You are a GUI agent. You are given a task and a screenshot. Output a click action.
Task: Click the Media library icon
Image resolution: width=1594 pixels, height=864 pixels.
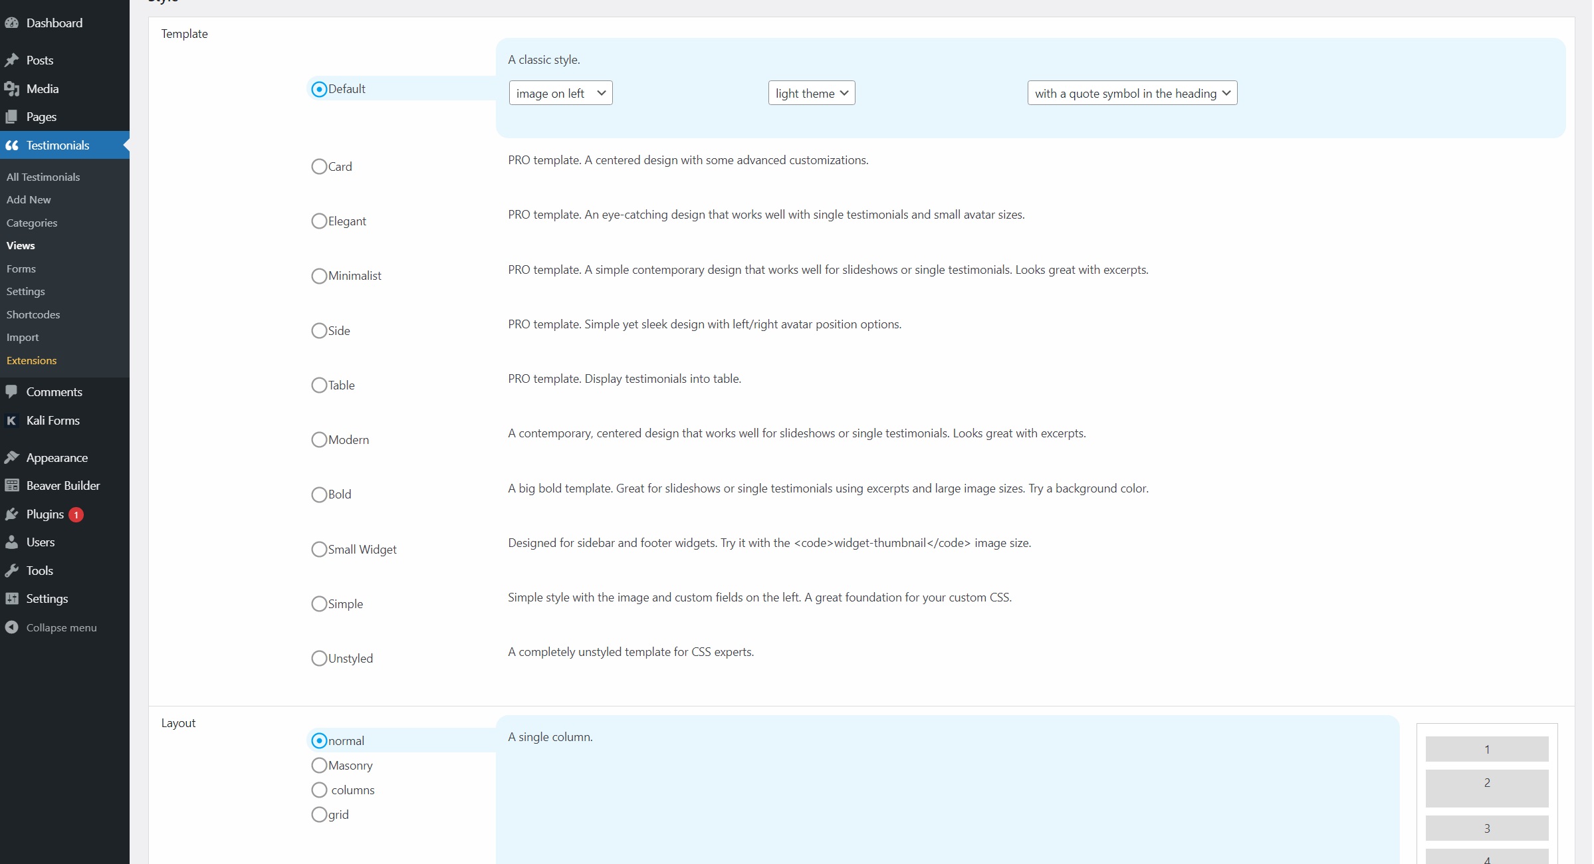pyautogui.click(x=11, y=89)
